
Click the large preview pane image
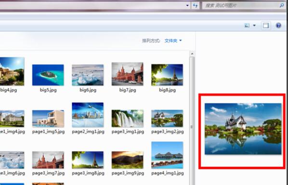[243, 129]
